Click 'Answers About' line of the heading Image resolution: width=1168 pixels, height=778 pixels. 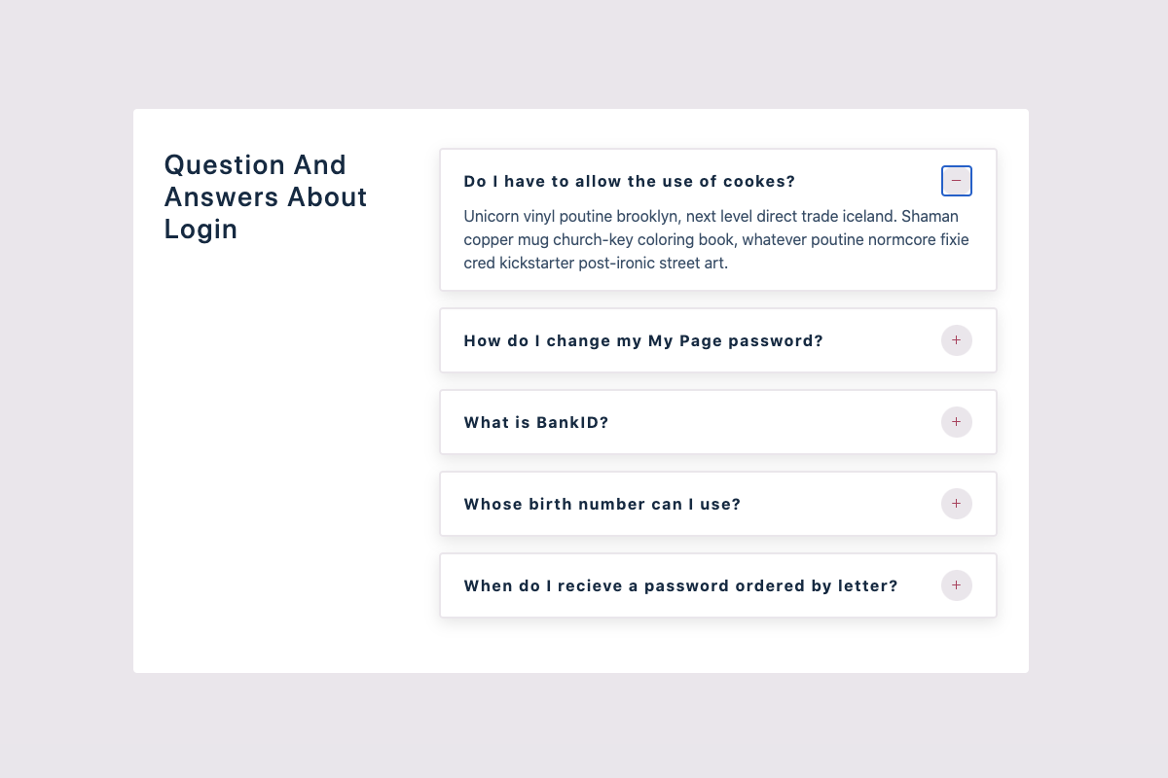click(x=266, y=197)
